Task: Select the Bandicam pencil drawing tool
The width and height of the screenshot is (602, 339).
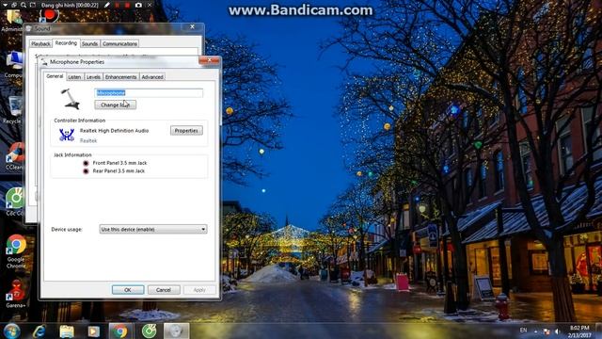Action: point(107,5)
